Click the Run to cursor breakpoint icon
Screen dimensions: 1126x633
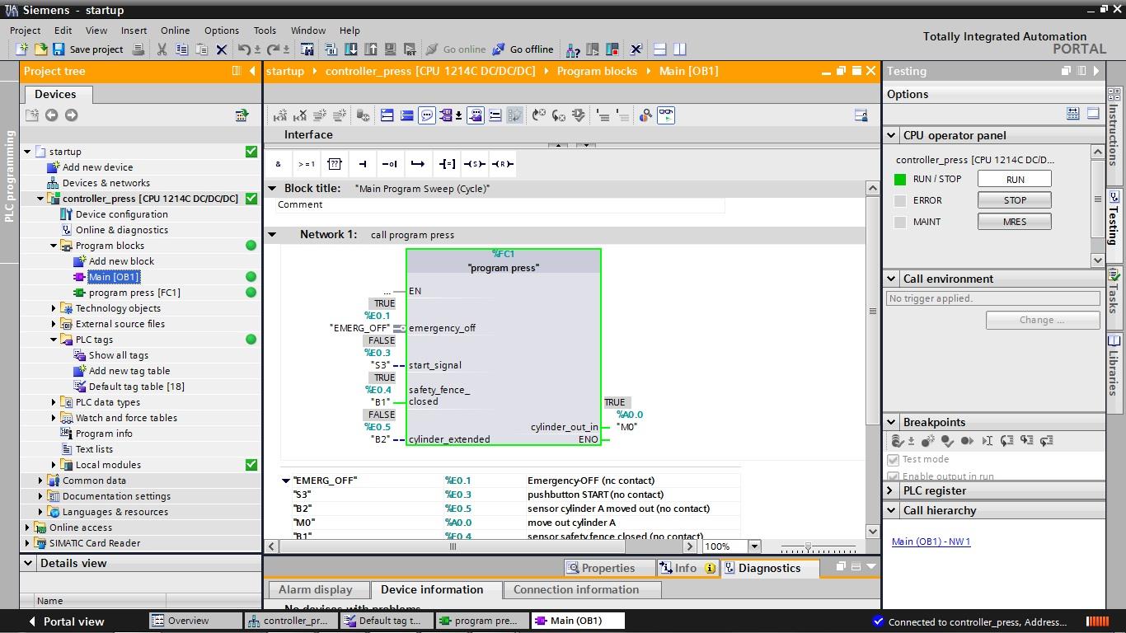point(987,441)
